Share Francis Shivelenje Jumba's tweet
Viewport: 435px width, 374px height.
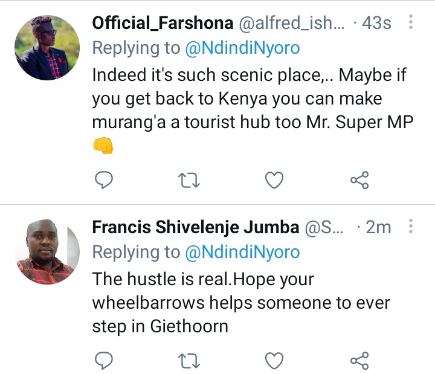coord(359,361)
